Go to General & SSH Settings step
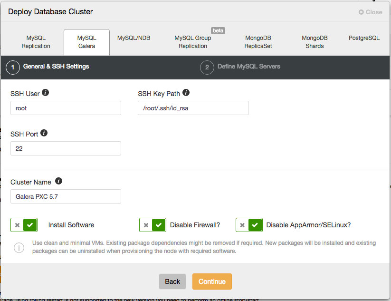 [56, 67]
